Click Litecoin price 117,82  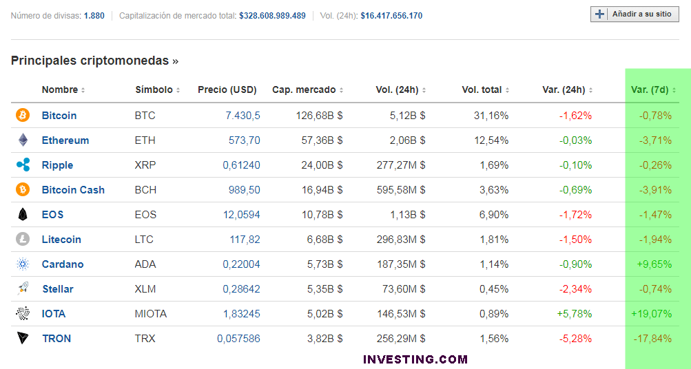[245, 239]
